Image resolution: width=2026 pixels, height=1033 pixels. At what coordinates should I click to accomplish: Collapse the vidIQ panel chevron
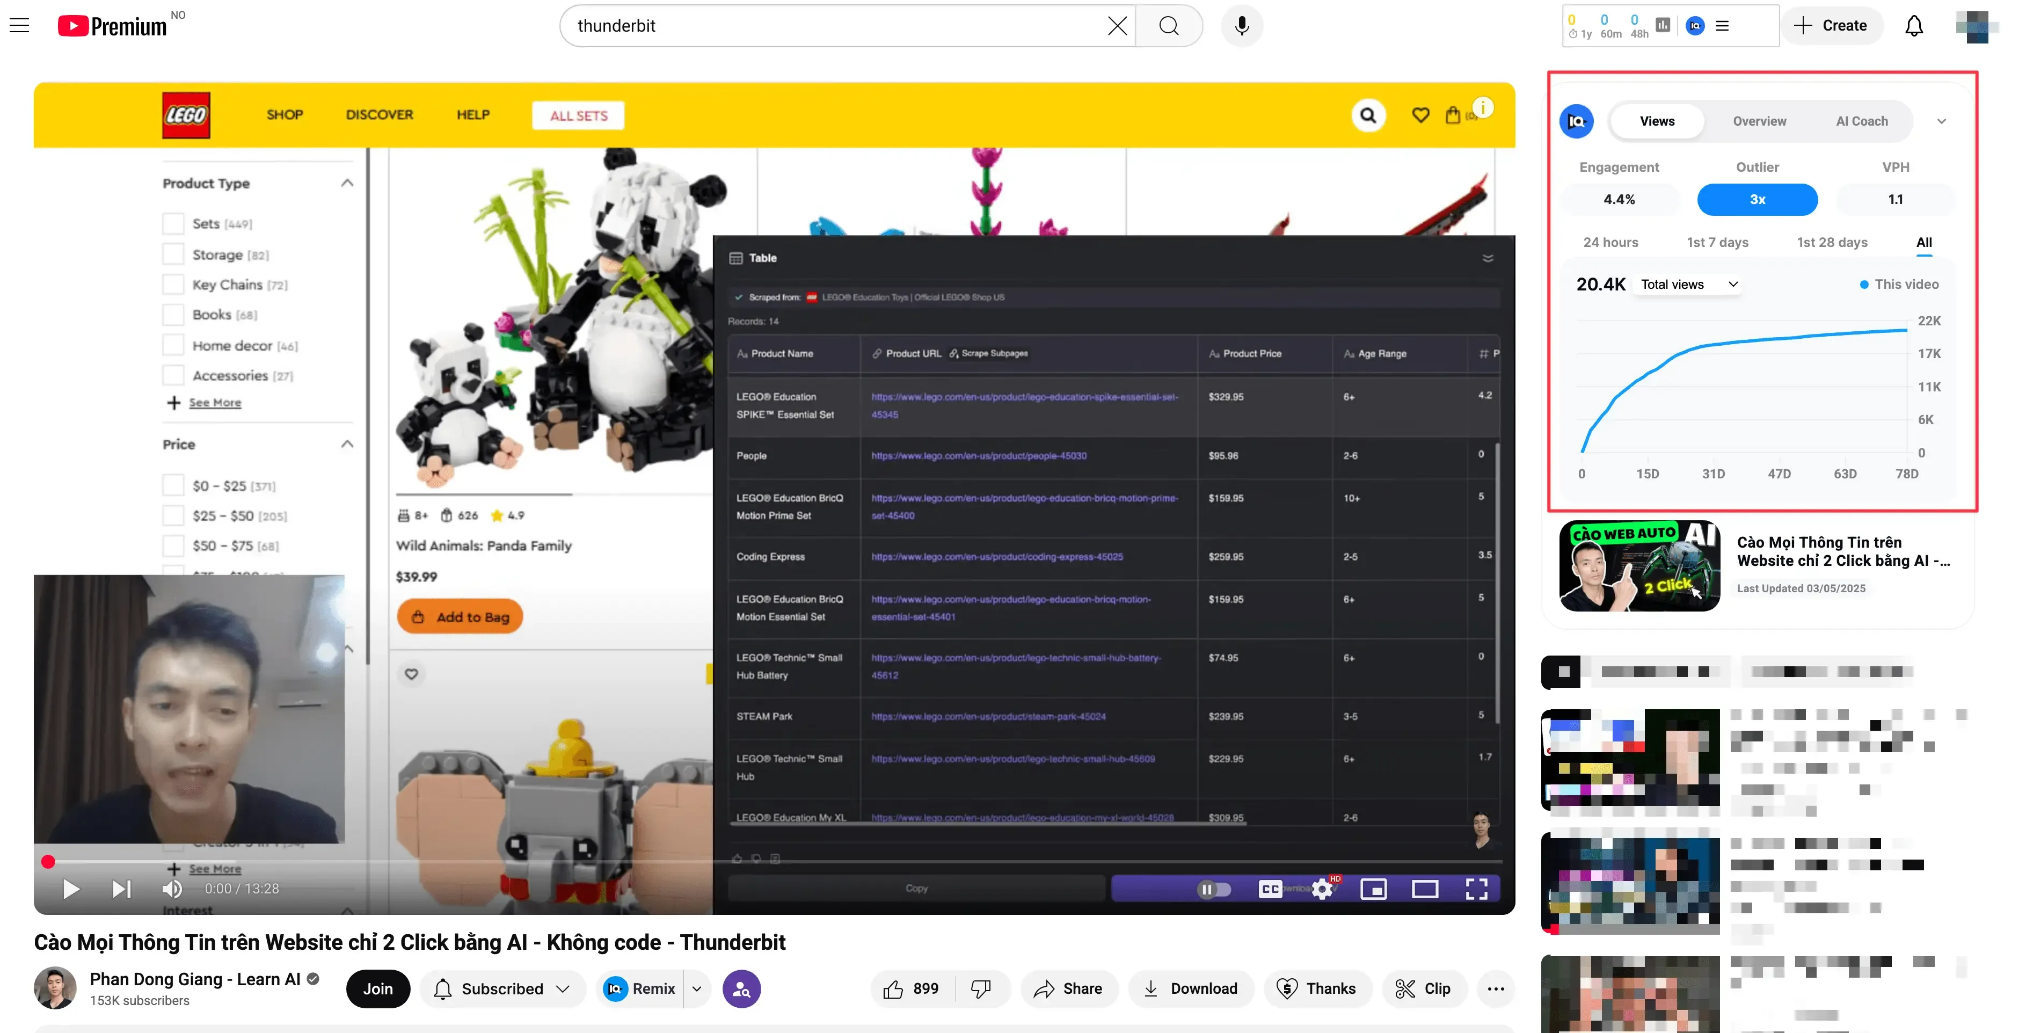1941,121
